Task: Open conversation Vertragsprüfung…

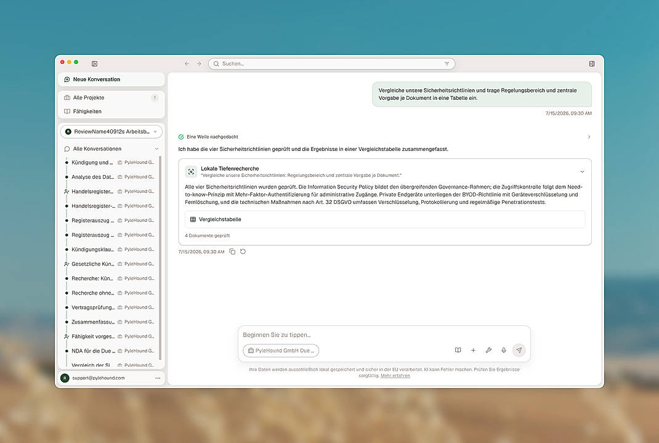Action: (x=93, y=307)
